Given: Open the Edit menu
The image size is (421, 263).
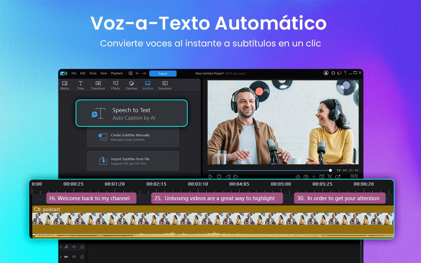Looking at the screenshot, I should pos(83,73).
